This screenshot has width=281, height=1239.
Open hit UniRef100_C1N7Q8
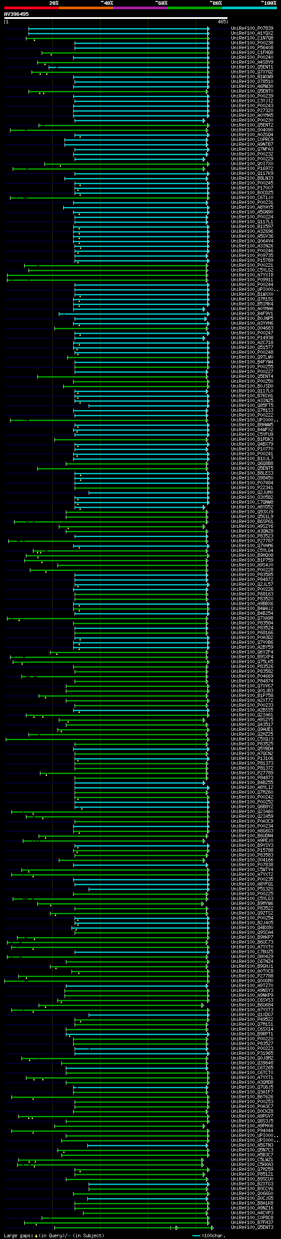pyautogui.click(x=252, y=38)
